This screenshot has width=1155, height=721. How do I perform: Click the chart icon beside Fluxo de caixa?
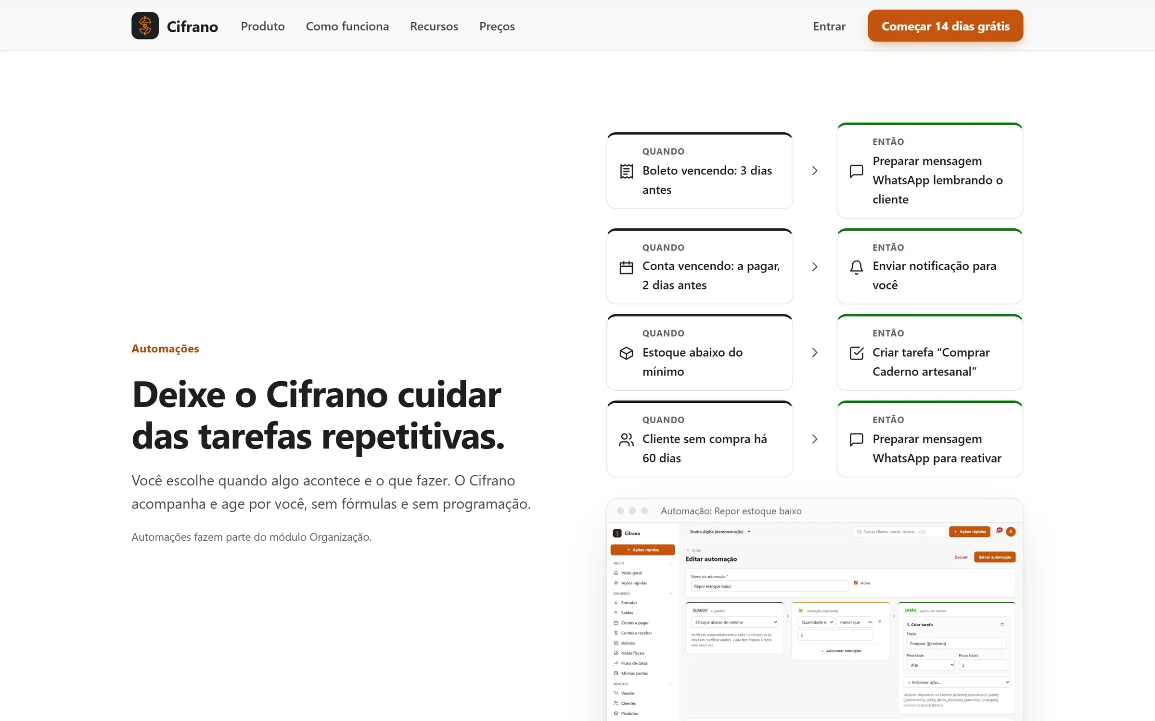pyautogui.click(x=616, y=663)
